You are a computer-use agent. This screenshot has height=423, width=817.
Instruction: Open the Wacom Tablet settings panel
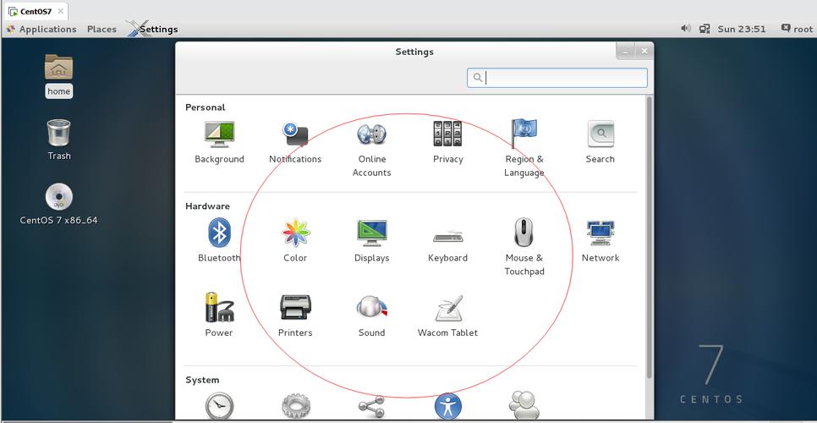tap(447, 316)
